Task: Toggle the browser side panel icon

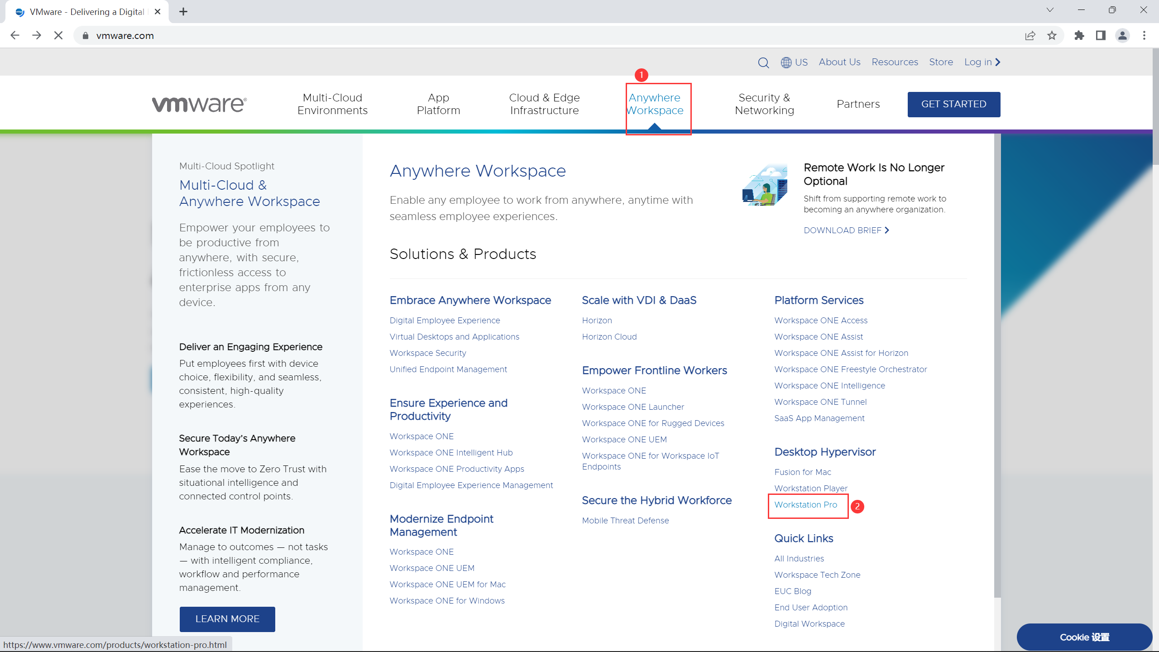Action: coord(1101,35)
